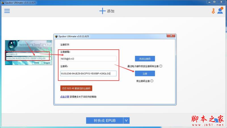The height and width of the screenshot is (128, 227).
Task: Click Epubor icon in dialog title bar
Action: point(56,36)
